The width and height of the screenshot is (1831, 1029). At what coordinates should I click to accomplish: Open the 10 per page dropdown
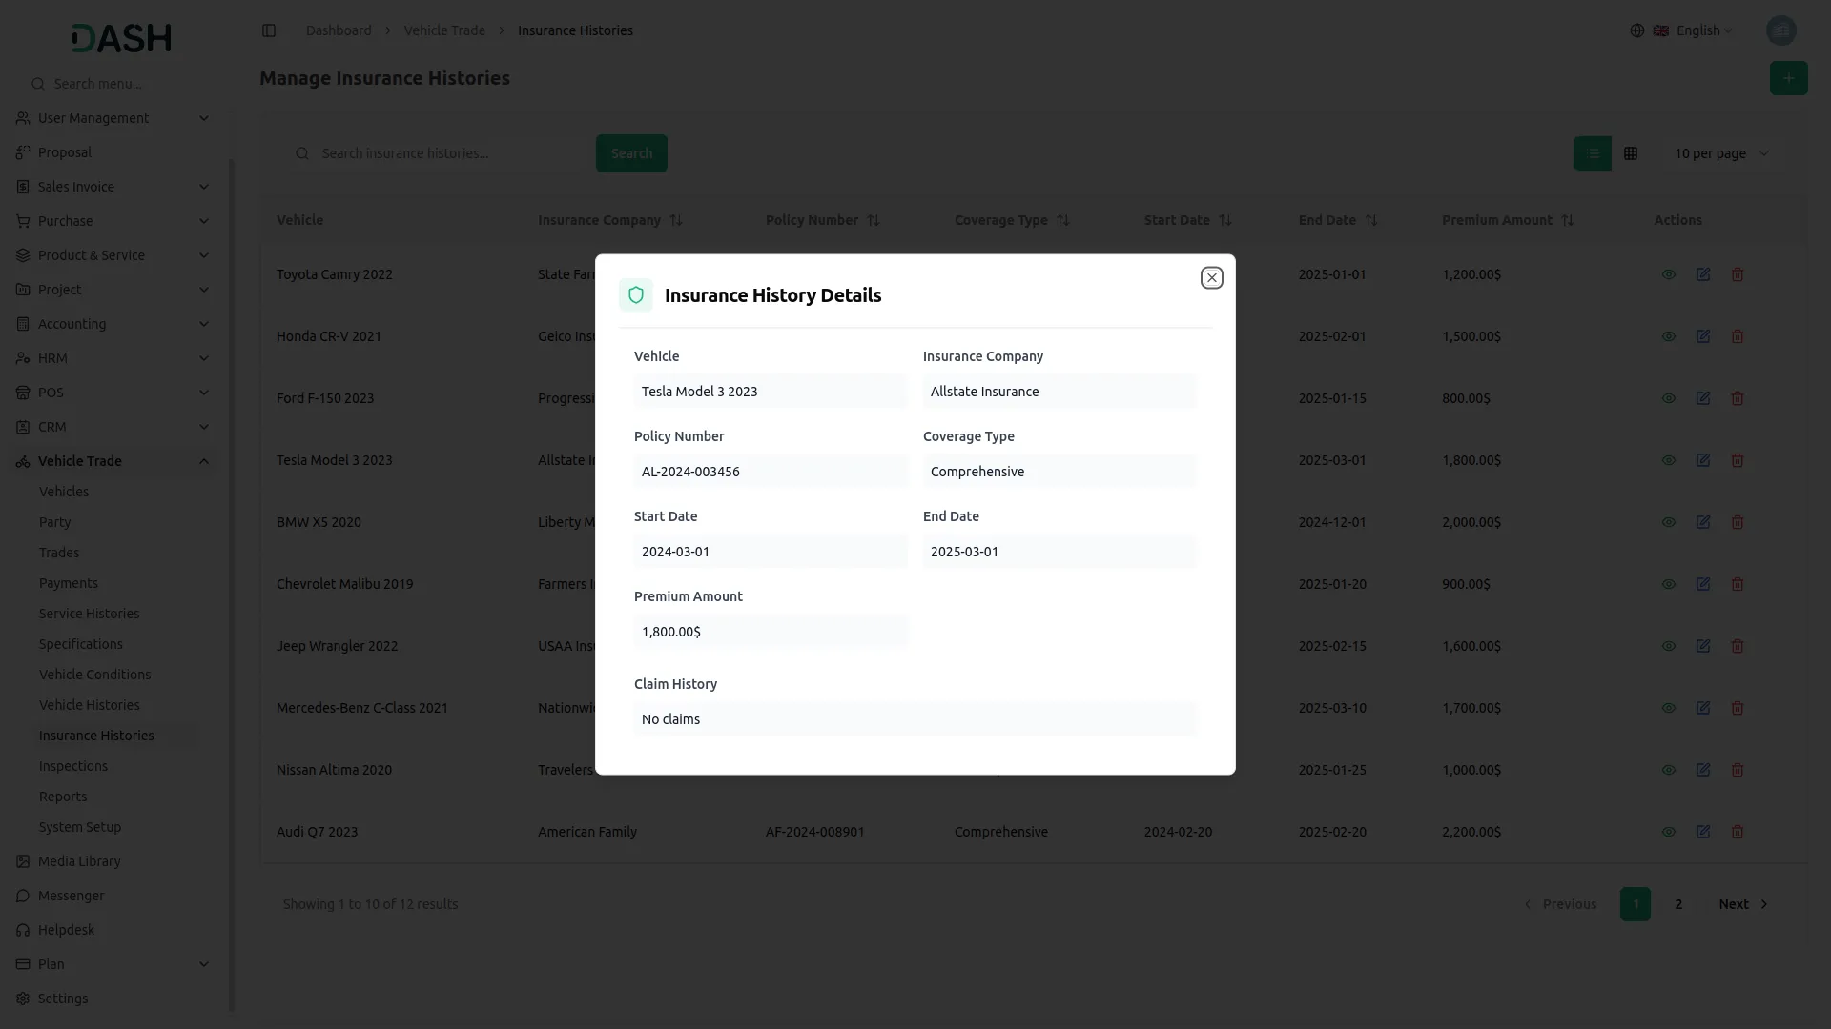[x=1721, y=153]
